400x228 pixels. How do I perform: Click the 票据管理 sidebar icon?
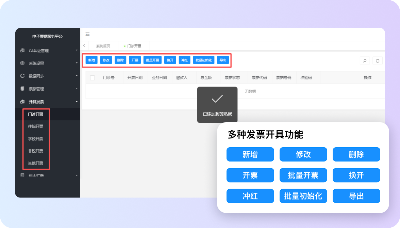[22, 89]
